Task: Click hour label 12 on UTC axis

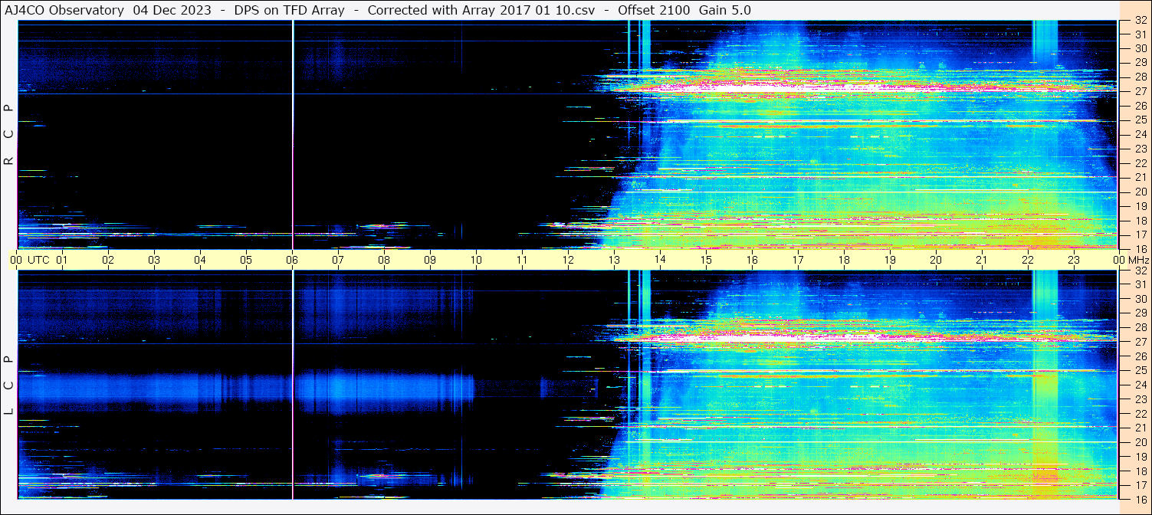Action: tap(568, 260)
